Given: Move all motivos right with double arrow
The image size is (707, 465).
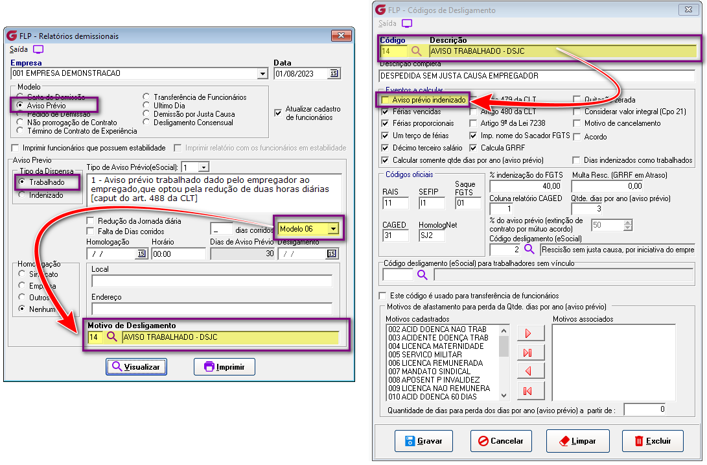Looking at the screenshot, I should (x=531, y=353).
